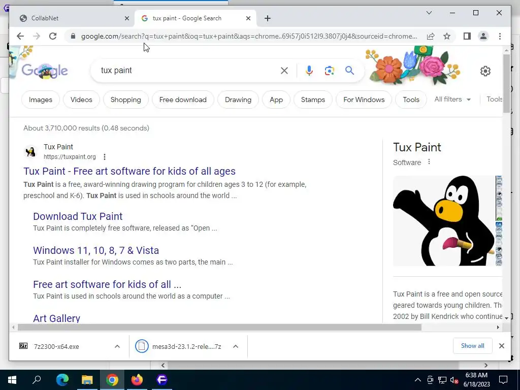View site information via the padlock icon

73,36
